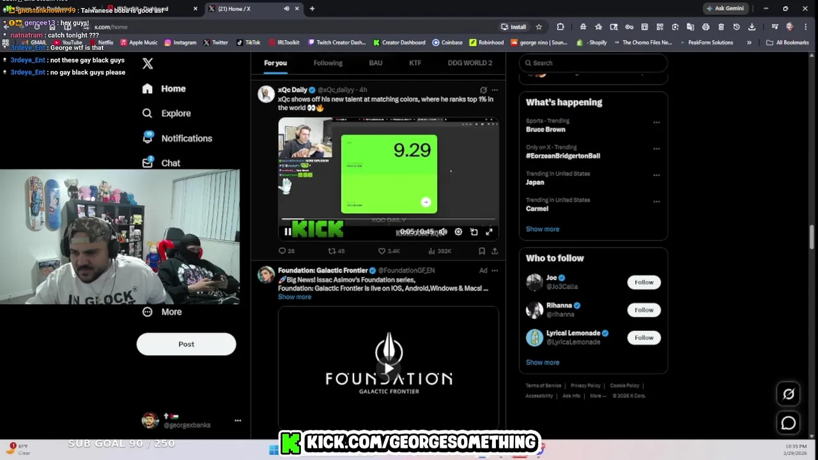This screenshot has height=460, width=818.
Task: Click the X search input field
Action: click(x=594, y=63)
